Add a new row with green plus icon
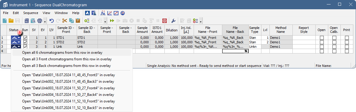This screenshot has height=112, width=356. click(x=87, y=21)
